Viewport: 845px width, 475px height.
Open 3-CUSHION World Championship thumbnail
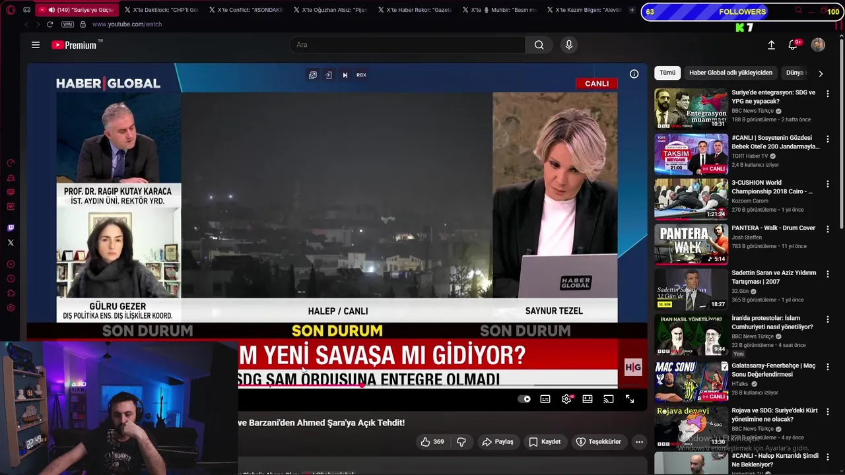point(691,199)
